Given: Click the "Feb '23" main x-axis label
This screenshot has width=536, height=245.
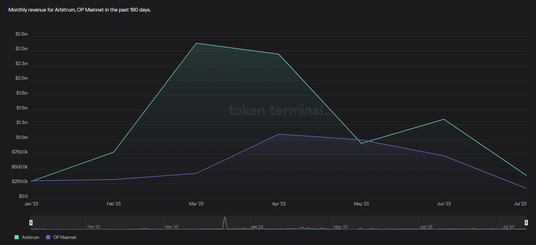Looking at the screenshot, I should pos(114,204).
